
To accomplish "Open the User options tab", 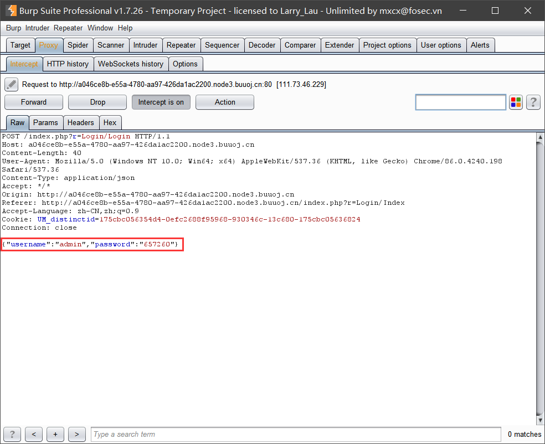I will click(x=441, y=45).
